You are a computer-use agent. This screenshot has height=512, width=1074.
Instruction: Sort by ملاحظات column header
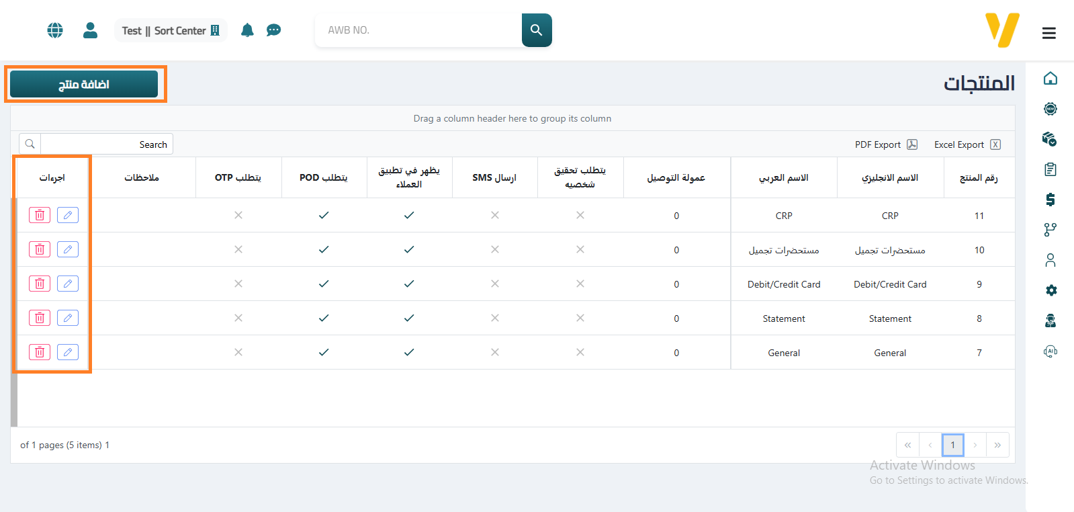tap(143, 177)
